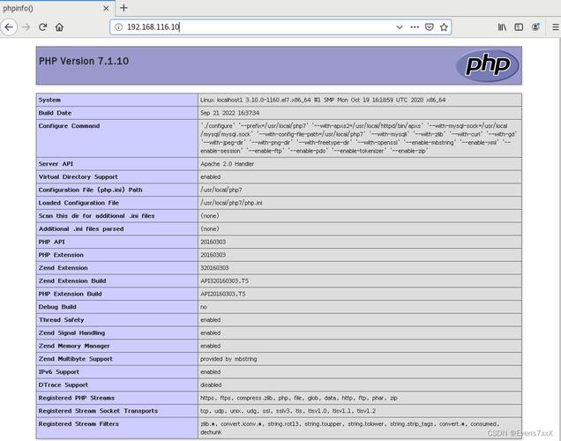Select the Registered Stream Socket Transports label
The image size is (561, 441).
coord(98,411)
